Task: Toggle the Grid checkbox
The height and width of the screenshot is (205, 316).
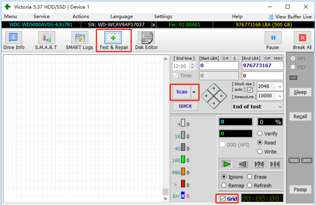Action: 222,198
